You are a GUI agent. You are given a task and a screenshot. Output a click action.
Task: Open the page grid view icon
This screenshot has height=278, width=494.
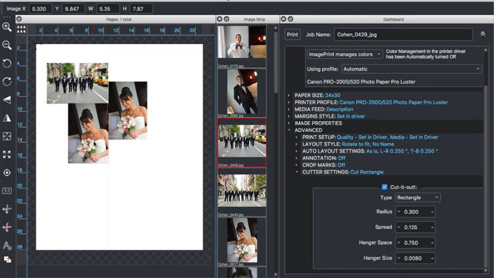coord(22,30)
